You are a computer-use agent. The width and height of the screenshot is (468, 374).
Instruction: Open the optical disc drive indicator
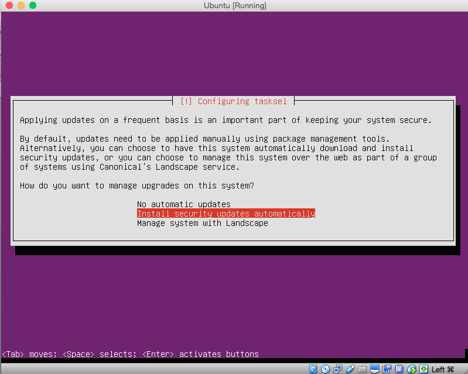click(325, 369)
